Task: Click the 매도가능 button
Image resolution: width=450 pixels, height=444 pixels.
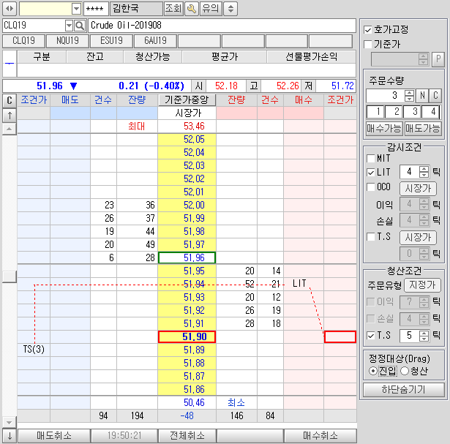Action: (422, 128)
